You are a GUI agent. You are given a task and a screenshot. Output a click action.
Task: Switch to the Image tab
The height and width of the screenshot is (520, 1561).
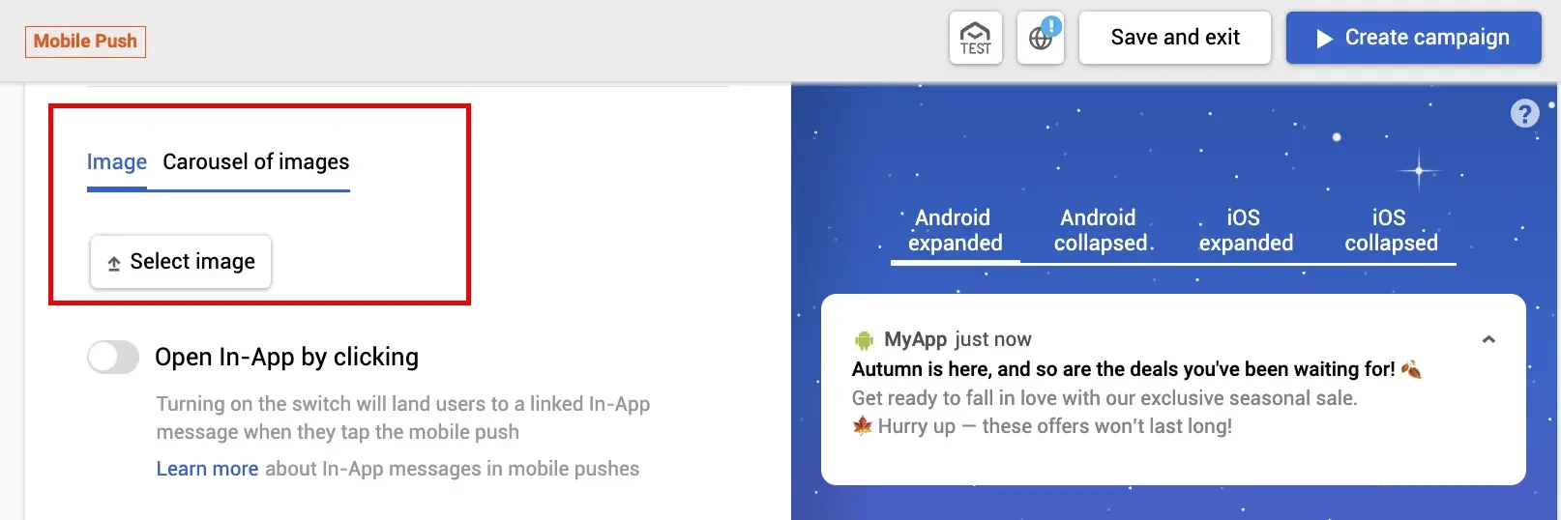(x=117, y=162)
